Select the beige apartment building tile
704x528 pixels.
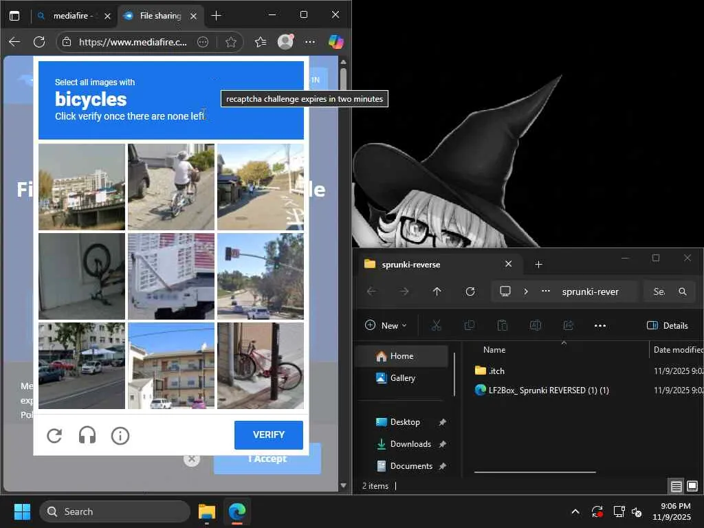coord(171,366)
